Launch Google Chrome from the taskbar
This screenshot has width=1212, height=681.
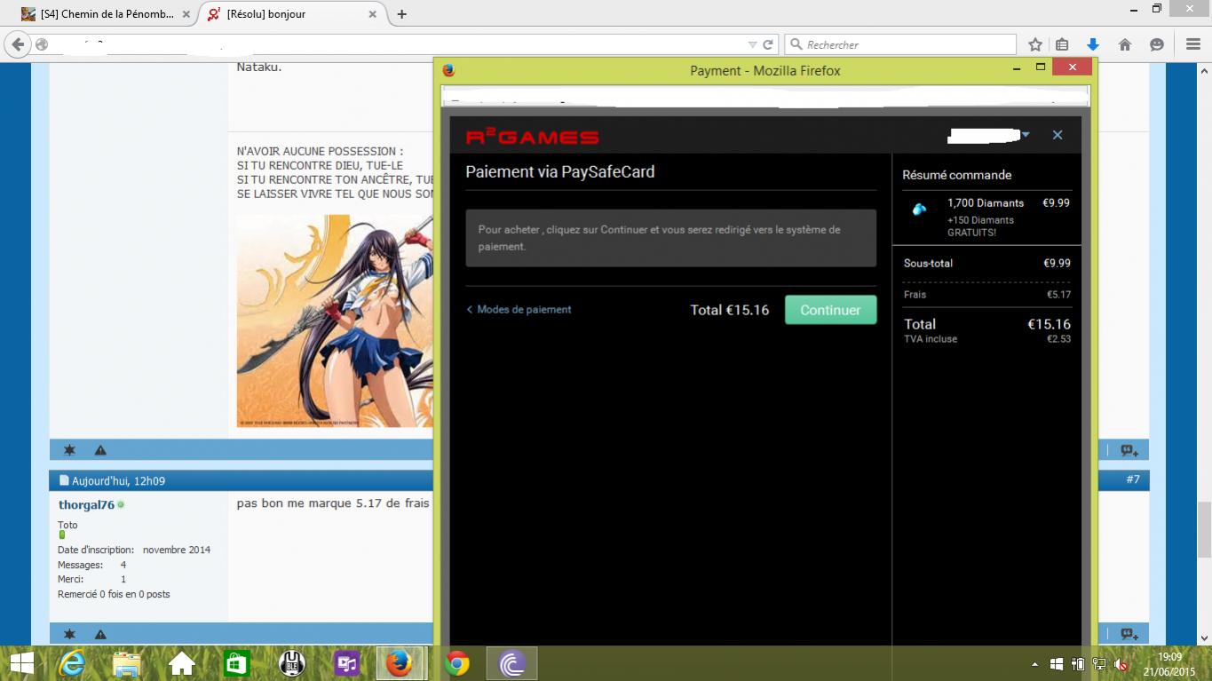tap(457, 663)
